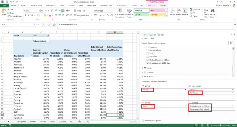Switch to the ANALYZE ribbon tab
The width and height of the screenshot is (237, 127).
pos(151,5)
